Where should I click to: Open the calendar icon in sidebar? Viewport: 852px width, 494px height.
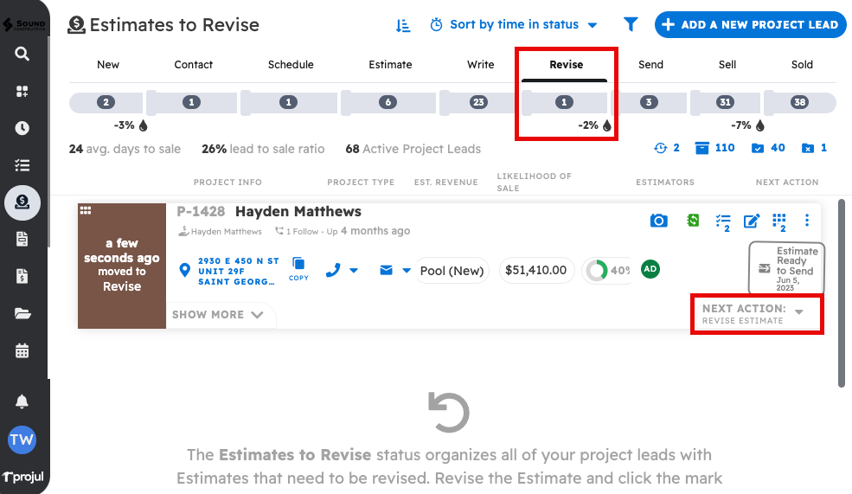(22, 350)
